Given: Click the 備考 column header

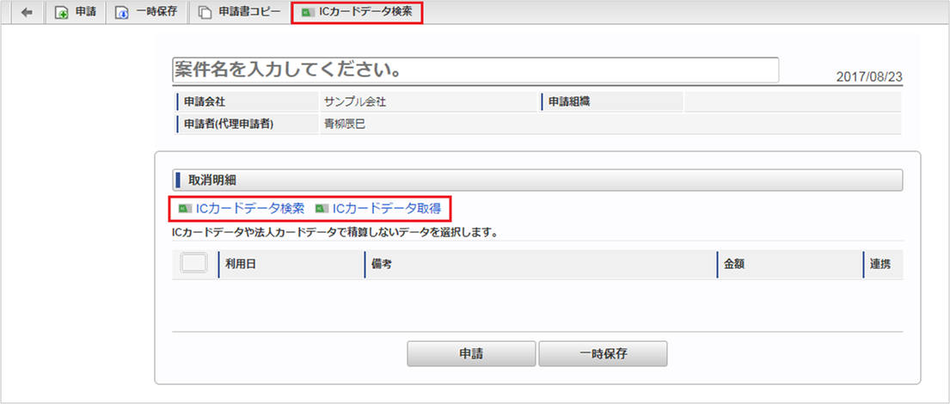Looking at the screenshot, I should click(x=541, y=265).
